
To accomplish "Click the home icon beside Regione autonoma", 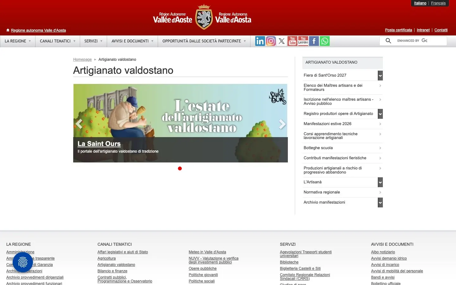I will (8, 30).
